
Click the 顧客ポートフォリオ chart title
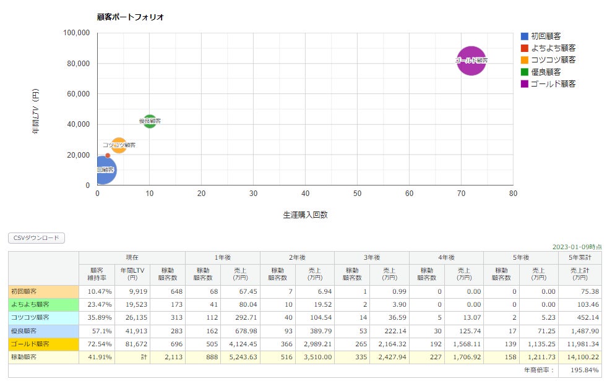(131, 17)
